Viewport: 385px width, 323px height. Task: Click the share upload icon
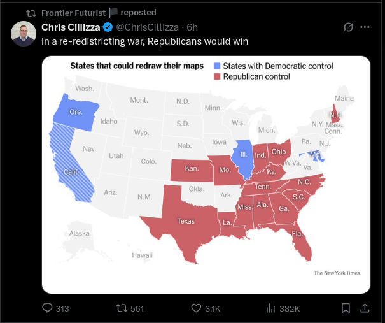point(365,308)
